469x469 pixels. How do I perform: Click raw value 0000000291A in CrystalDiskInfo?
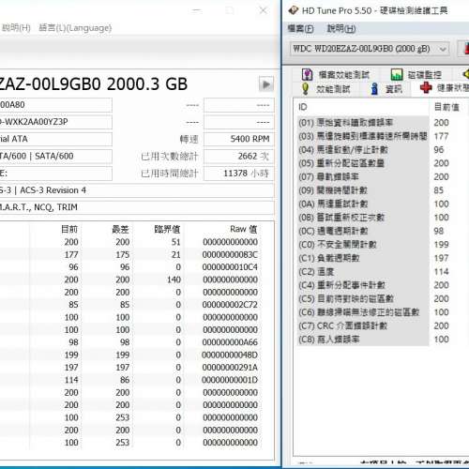tap(230, 368)
